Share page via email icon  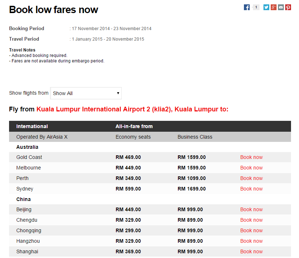pos(281,7)
